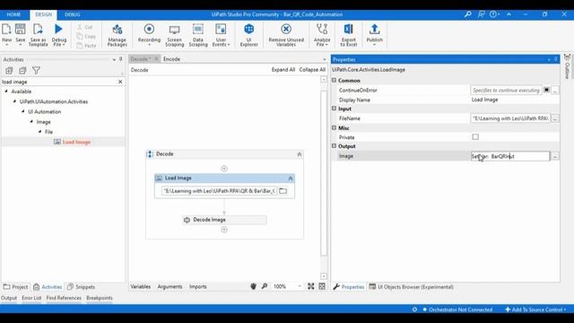The width and height of the screenshot is (574, 323).
Task: Open the help icon in title bar
Action: point(493,14)
